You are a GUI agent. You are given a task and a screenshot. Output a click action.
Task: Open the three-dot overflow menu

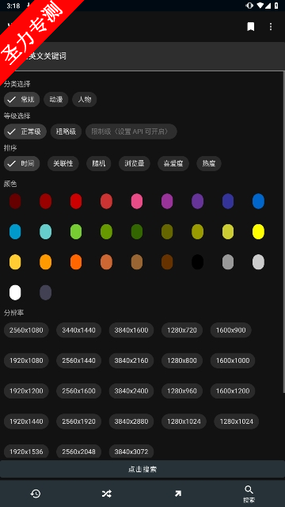(271, 26)
